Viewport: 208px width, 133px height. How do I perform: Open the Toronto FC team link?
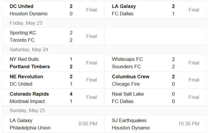[x=21, y=40]
